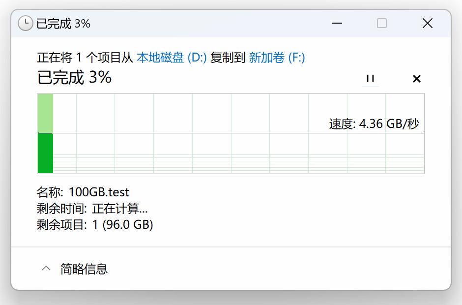Close the window from the title bar

pyautogui.click(x=427, y=23)
